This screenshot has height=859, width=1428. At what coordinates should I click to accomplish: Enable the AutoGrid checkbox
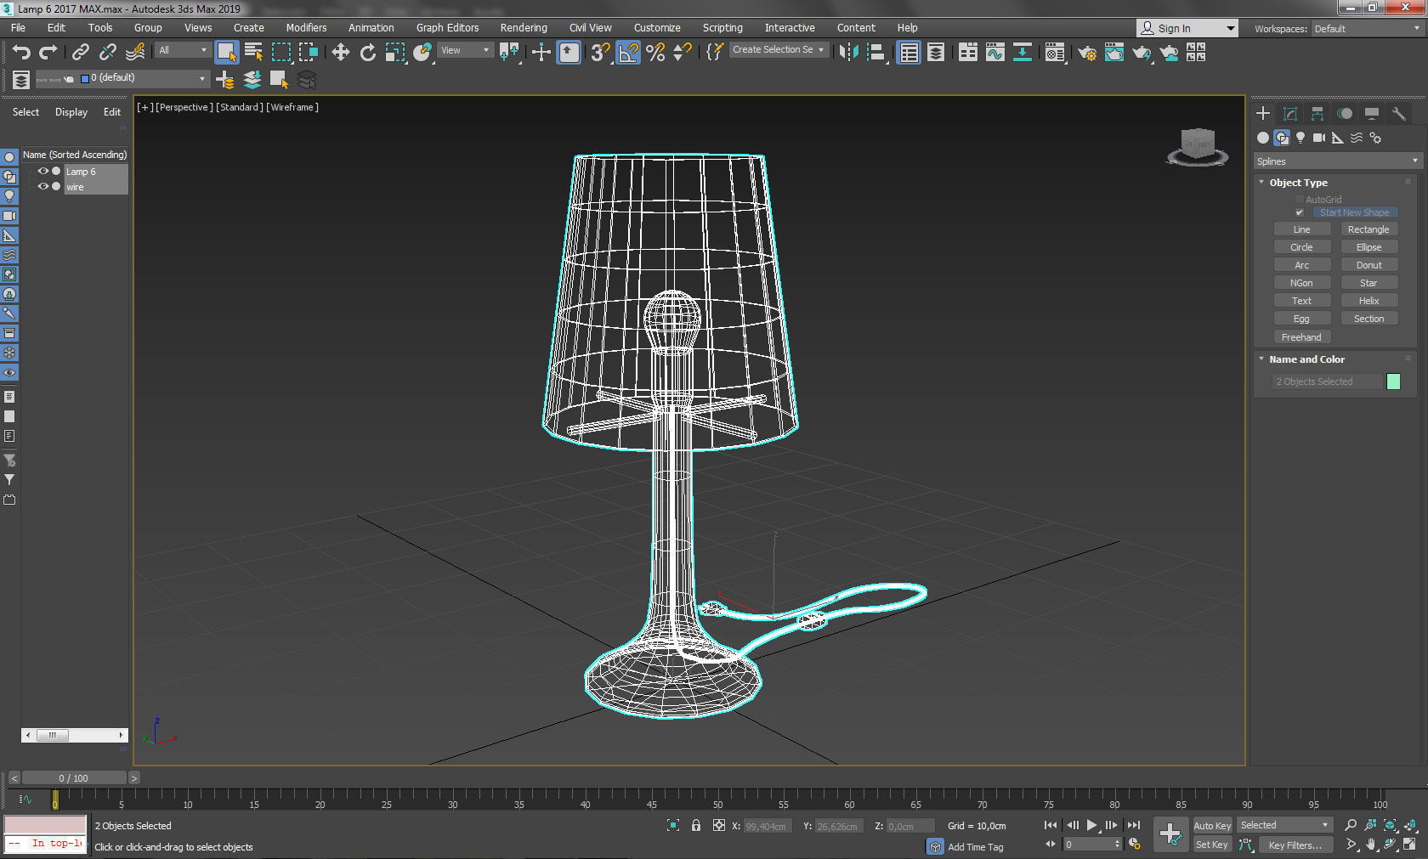pyautogui.click(x=1300, y=198)
